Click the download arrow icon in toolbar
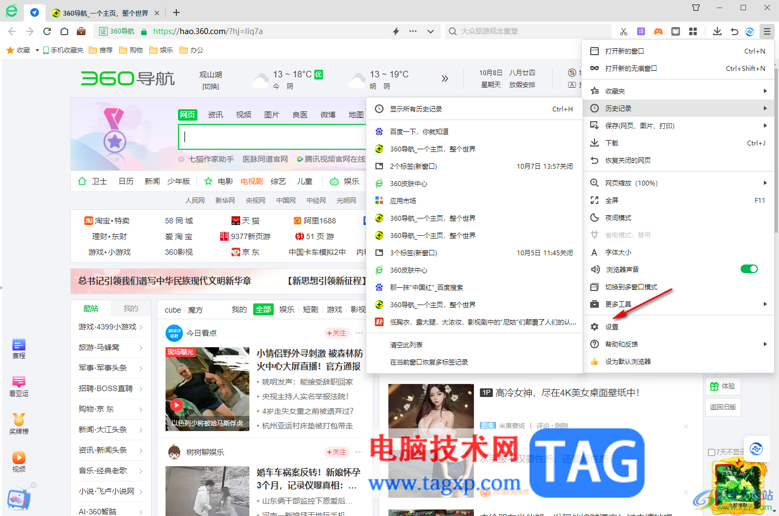The image size is (779, 516). 717,31
